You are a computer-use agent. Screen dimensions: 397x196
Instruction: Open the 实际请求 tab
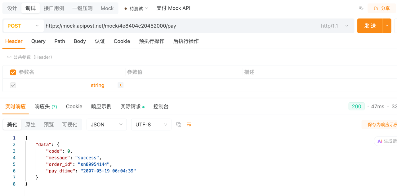132,106
